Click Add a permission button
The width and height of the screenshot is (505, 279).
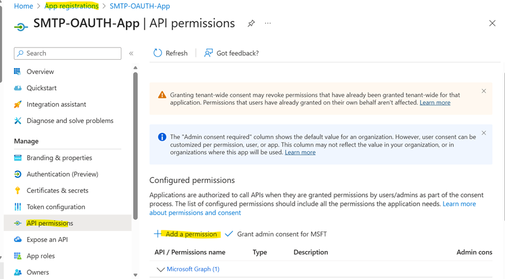(x=187, y=234)
